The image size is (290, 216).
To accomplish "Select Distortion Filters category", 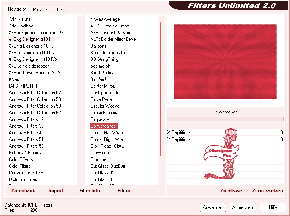I will tap(24, 179).
